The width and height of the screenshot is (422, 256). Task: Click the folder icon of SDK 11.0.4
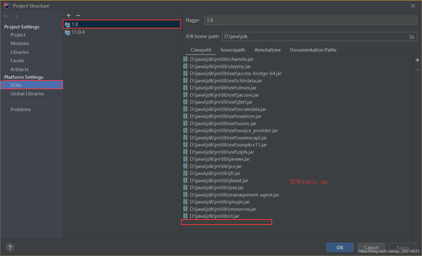68,32
